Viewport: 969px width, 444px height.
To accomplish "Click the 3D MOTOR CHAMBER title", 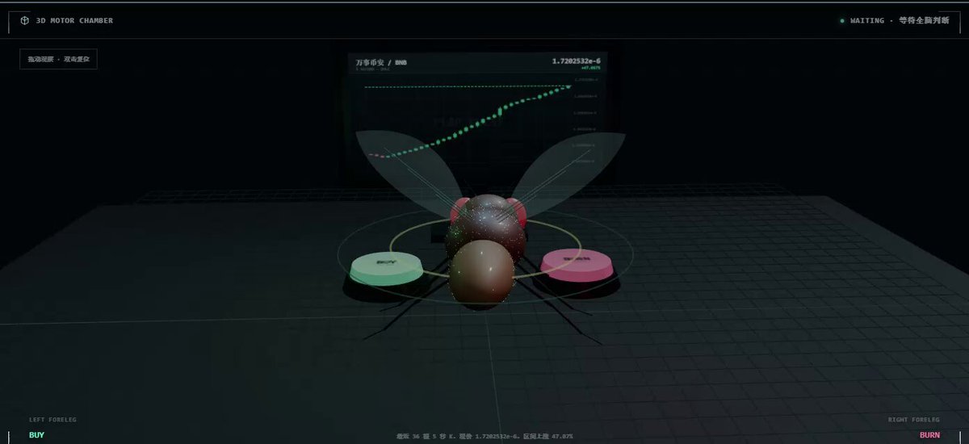I will click(x=74, y=20).
